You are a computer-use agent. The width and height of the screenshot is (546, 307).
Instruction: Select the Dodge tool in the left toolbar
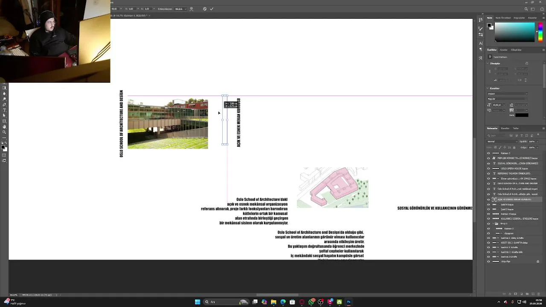pyautogui.click(x=4, y=99)
